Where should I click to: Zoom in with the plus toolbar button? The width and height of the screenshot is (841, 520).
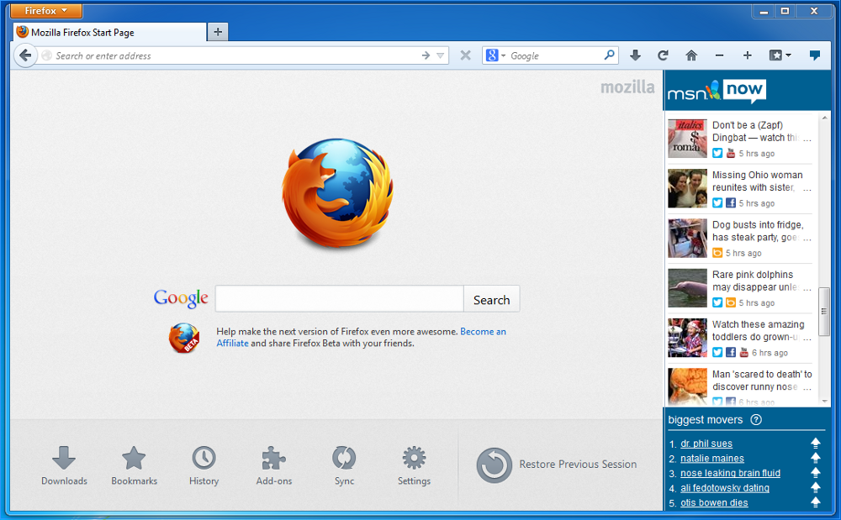click(x=747, y=55)
